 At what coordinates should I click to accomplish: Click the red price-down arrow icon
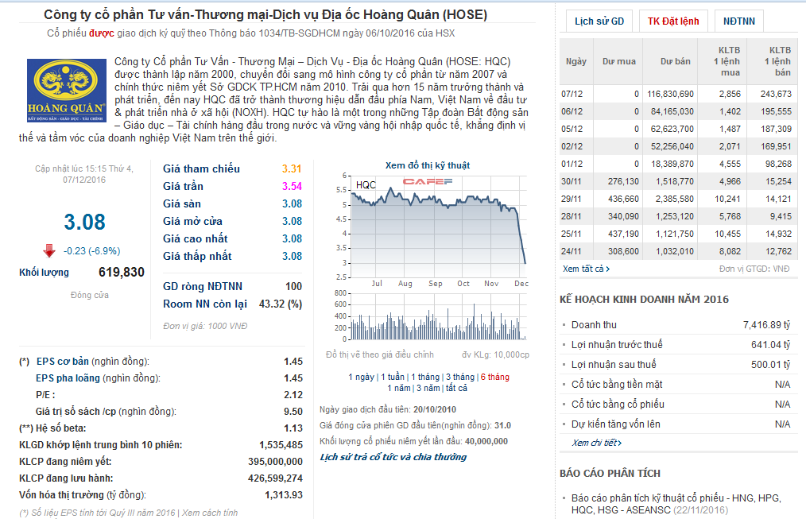tap(49, 251)
